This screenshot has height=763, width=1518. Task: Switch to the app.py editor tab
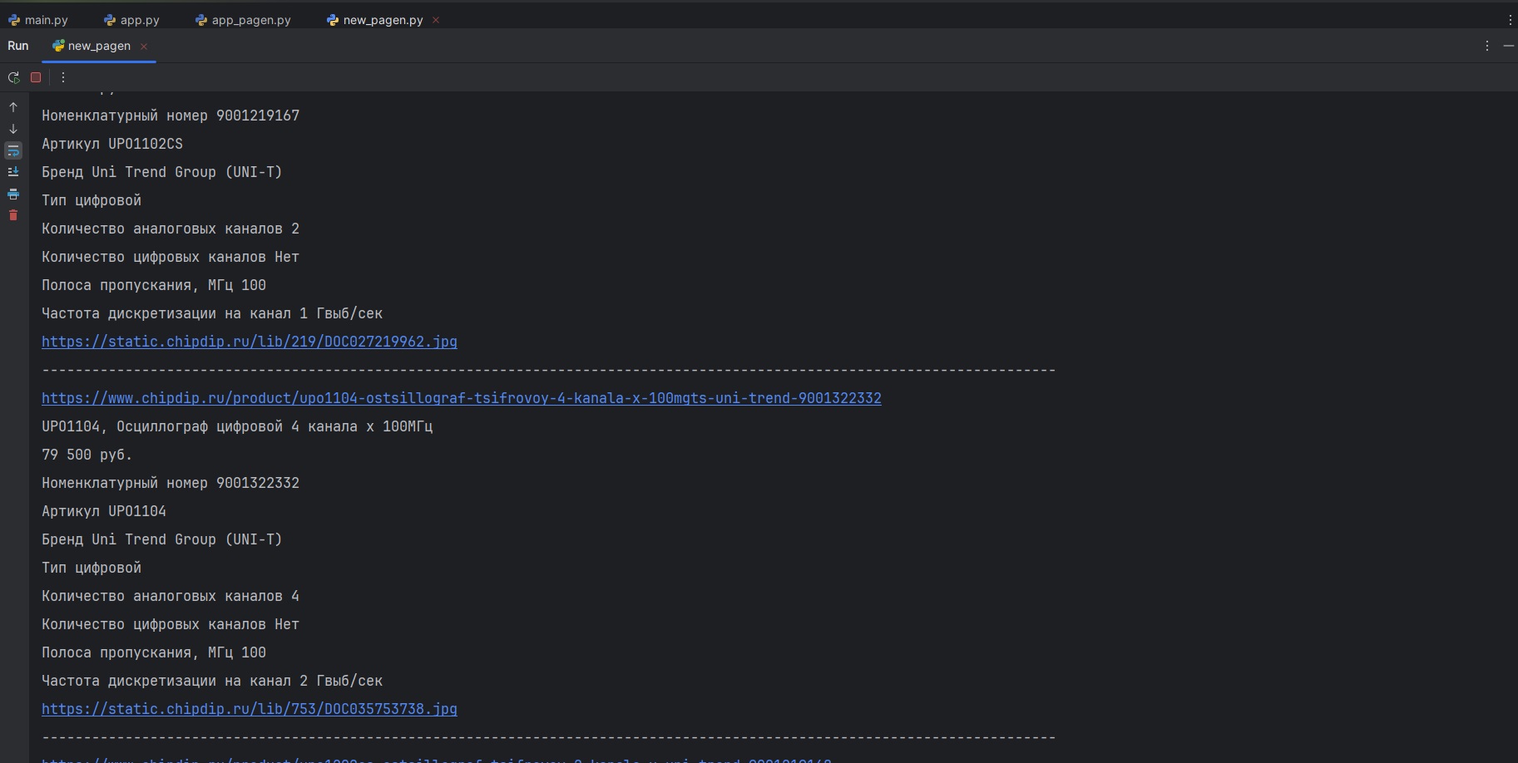coord(132,20)
